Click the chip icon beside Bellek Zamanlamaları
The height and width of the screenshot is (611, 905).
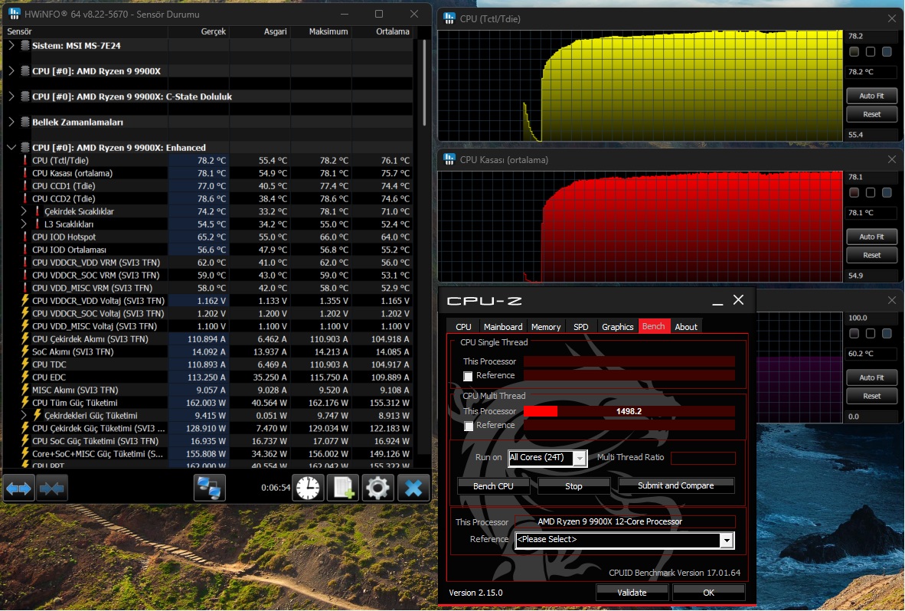click(x=25, y=122)
